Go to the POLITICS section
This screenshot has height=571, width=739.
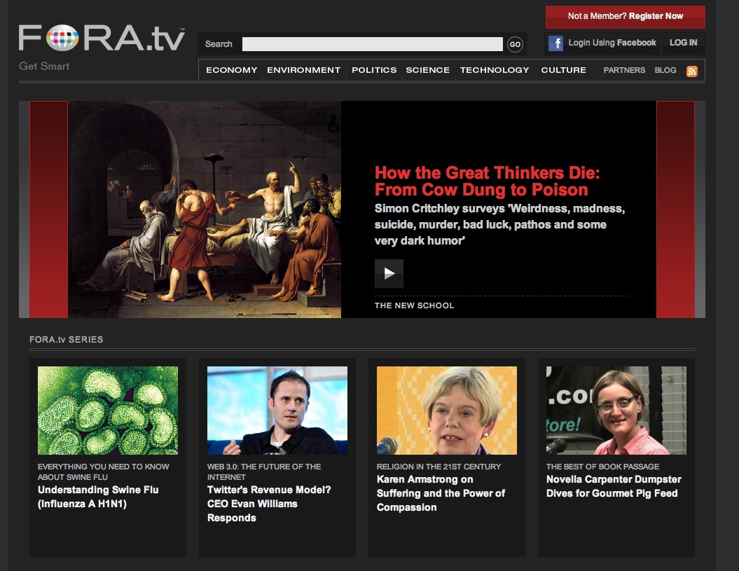[374, 70]
